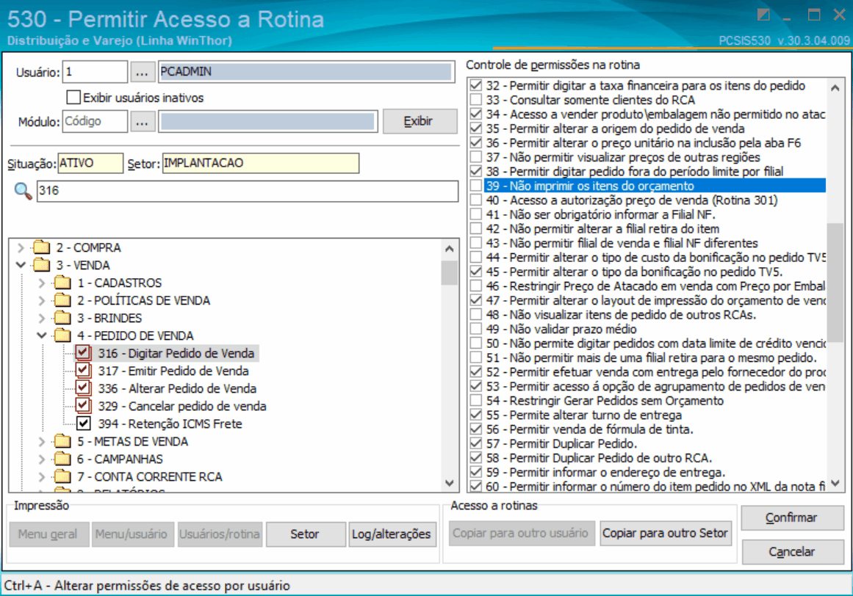
Task: Expand the 7 - CONTA CORRENTE RCA node
Action: click(x=42, y=476)
